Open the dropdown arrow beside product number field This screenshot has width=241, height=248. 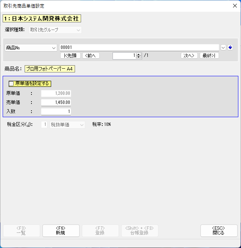pyautogui.click(x=223, y=47)
